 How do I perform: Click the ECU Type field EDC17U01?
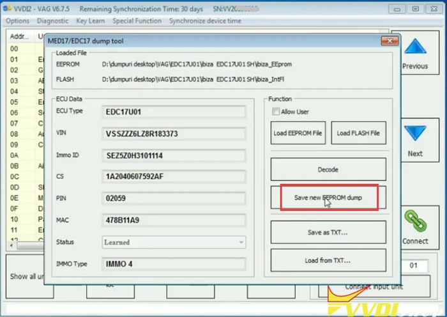tap(174, 112)
